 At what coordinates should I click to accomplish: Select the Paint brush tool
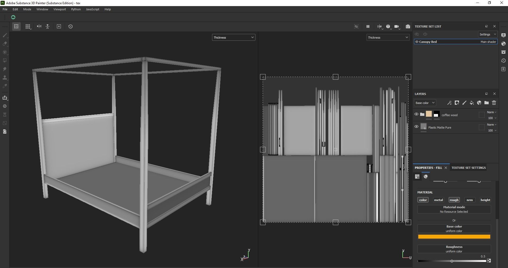pyautogui.click(x=5, y=35)
